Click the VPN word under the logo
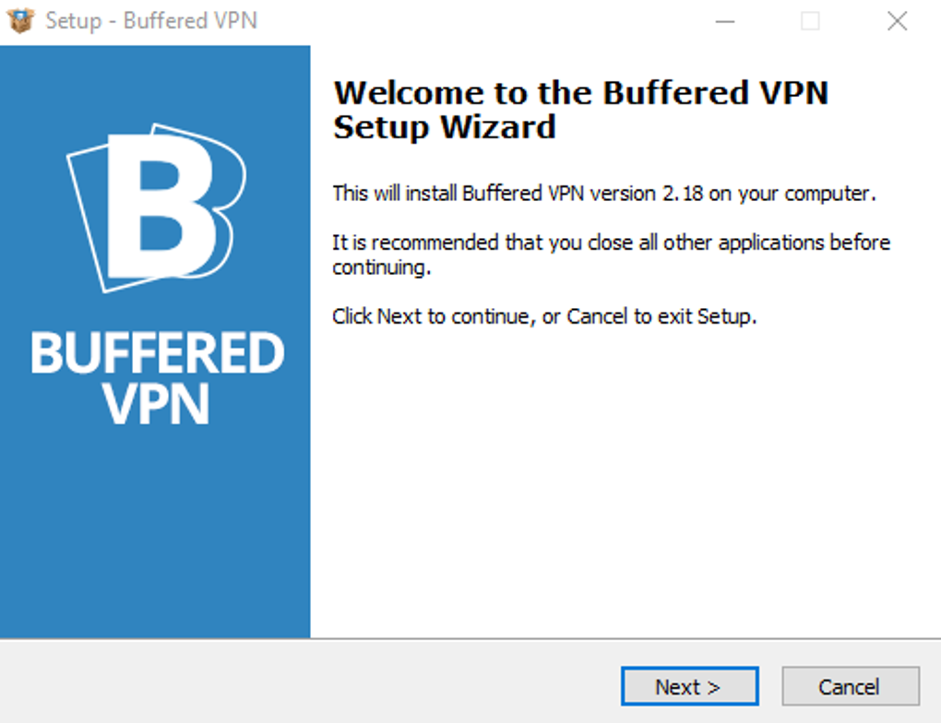Viewport: 941px width, 723px height. pyautogui.click(x=157, y=402)
